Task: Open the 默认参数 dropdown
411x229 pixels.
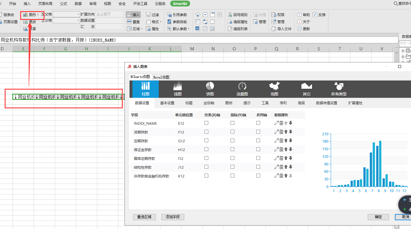Action: coord(178,29)
